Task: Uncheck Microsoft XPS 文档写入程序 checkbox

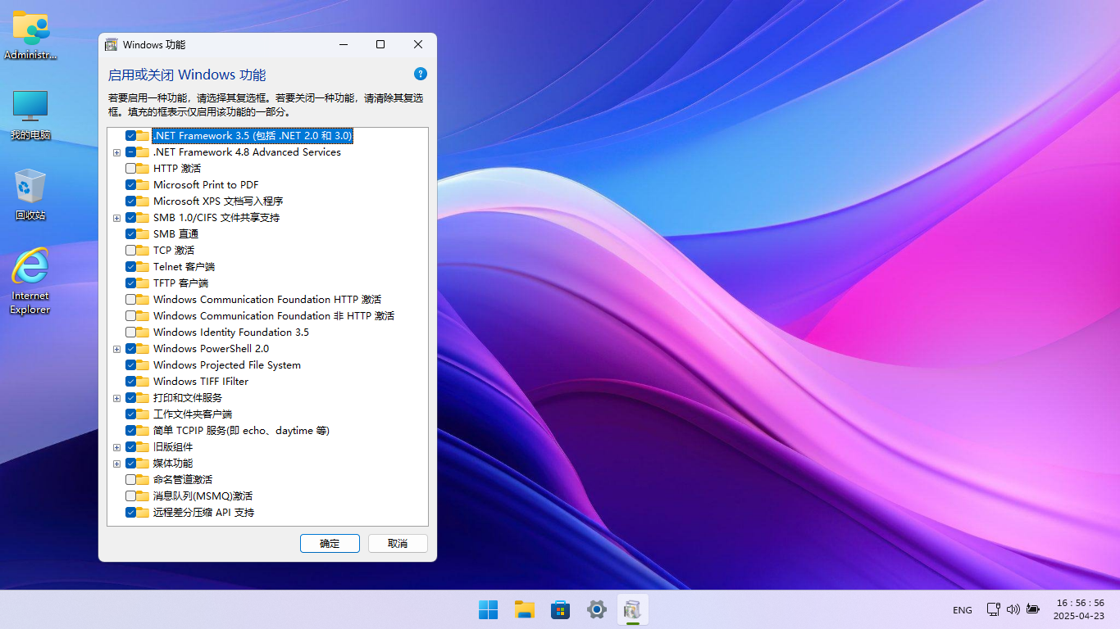Action: [x=130, y=201]
